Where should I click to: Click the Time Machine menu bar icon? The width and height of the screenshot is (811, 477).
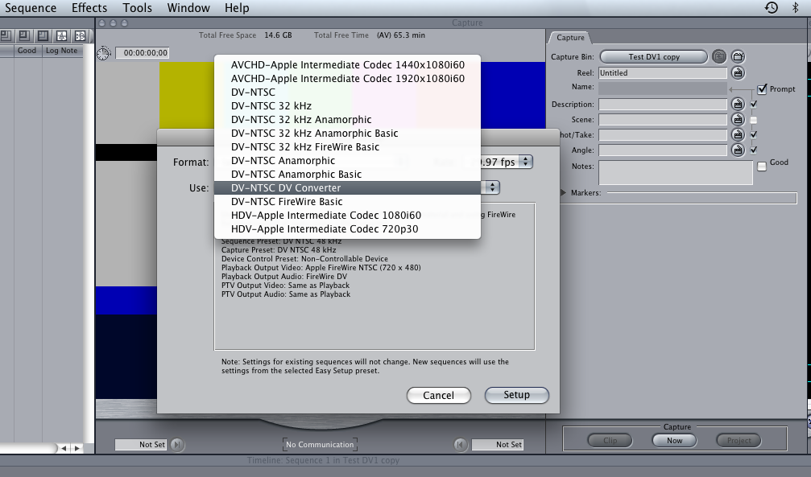coord(772,8)
